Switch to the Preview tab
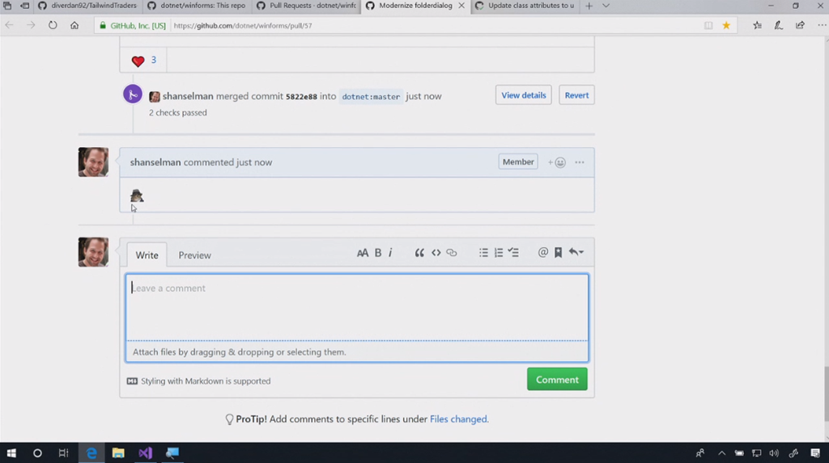The height and width of the screenshot is (463, 829). coord(194,255)
